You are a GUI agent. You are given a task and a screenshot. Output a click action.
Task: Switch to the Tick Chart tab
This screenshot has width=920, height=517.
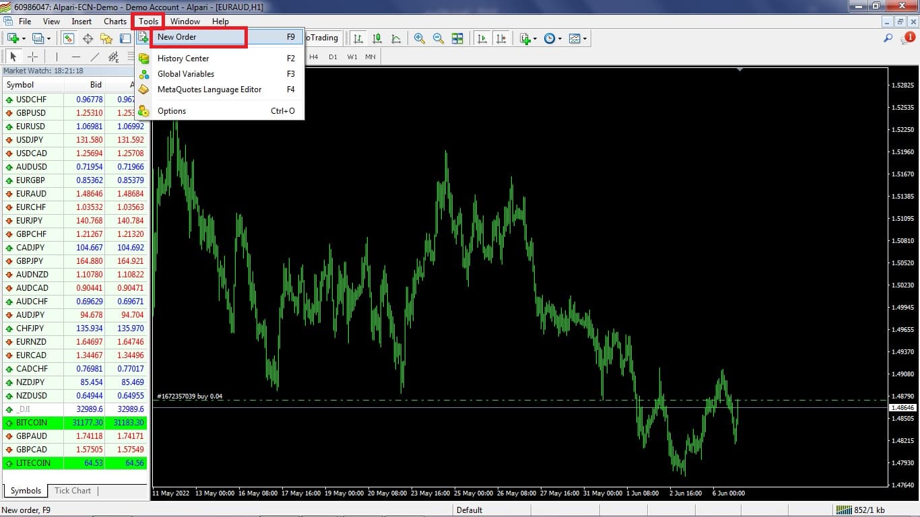click(x=73, y=491)
